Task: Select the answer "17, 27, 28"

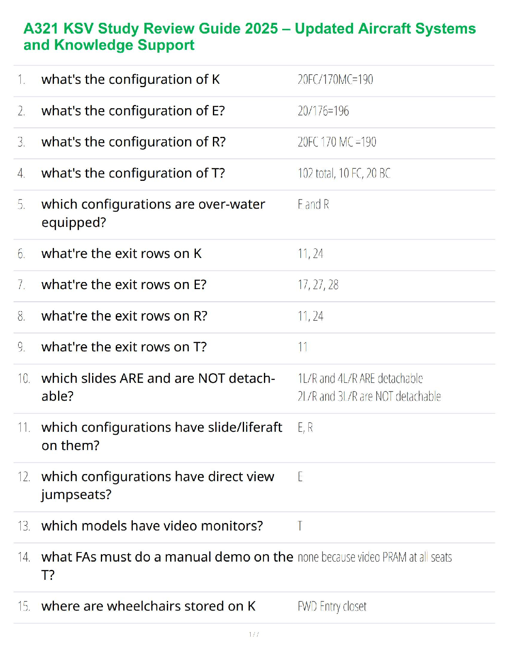Action: (318, 285)
